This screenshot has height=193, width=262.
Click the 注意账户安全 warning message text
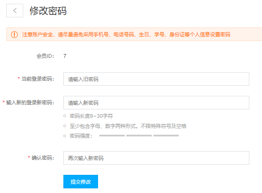[126, 35]
